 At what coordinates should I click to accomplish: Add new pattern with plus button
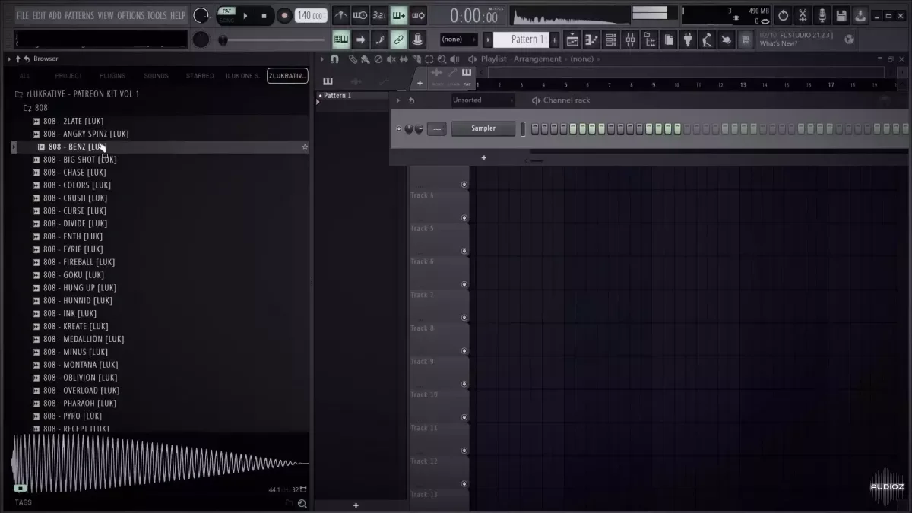[554, 40]
